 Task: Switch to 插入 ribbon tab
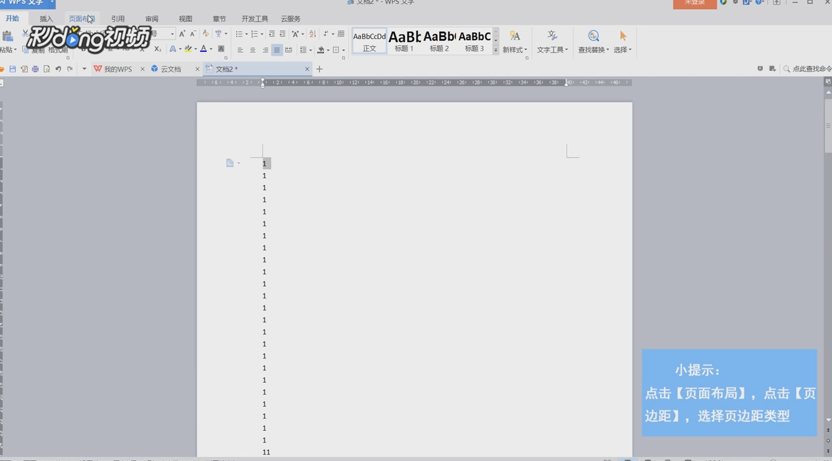[x=46, y=19]
